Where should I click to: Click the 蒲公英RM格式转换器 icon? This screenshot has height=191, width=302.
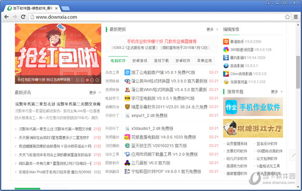[x=127, y=81]
